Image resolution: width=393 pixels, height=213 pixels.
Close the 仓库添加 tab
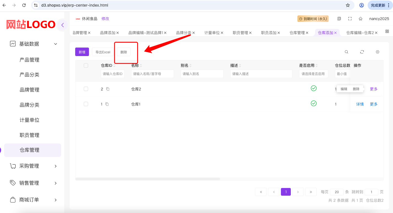pos(335,33)
